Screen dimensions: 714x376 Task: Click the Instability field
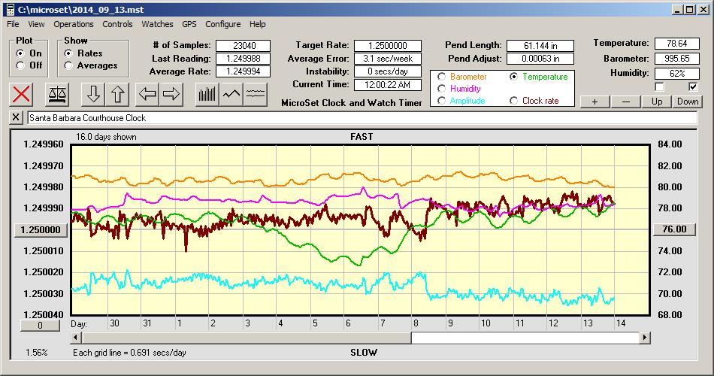click(x=388, y=71)
